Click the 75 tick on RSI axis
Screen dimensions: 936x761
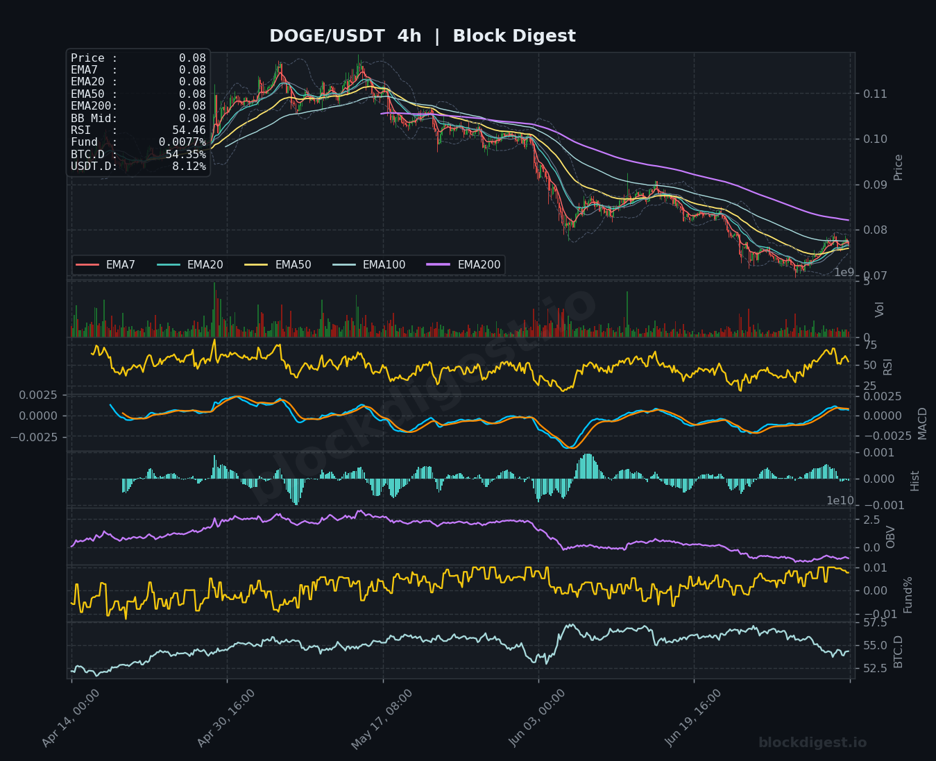870,345
